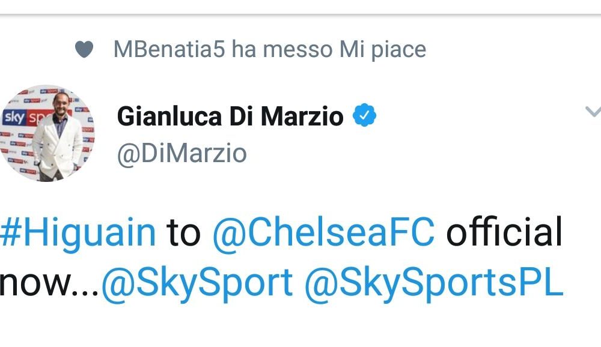Click the heart icon beside MBenatia5
This screenshot has height=347, width=601.
pos(84,49)
